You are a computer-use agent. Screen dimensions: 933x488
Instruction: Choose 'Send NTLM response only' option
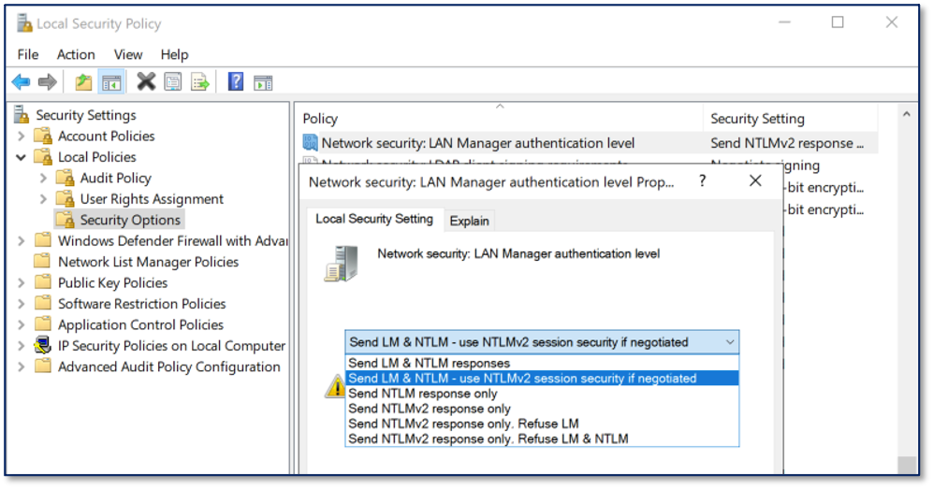tap(542, 394)
